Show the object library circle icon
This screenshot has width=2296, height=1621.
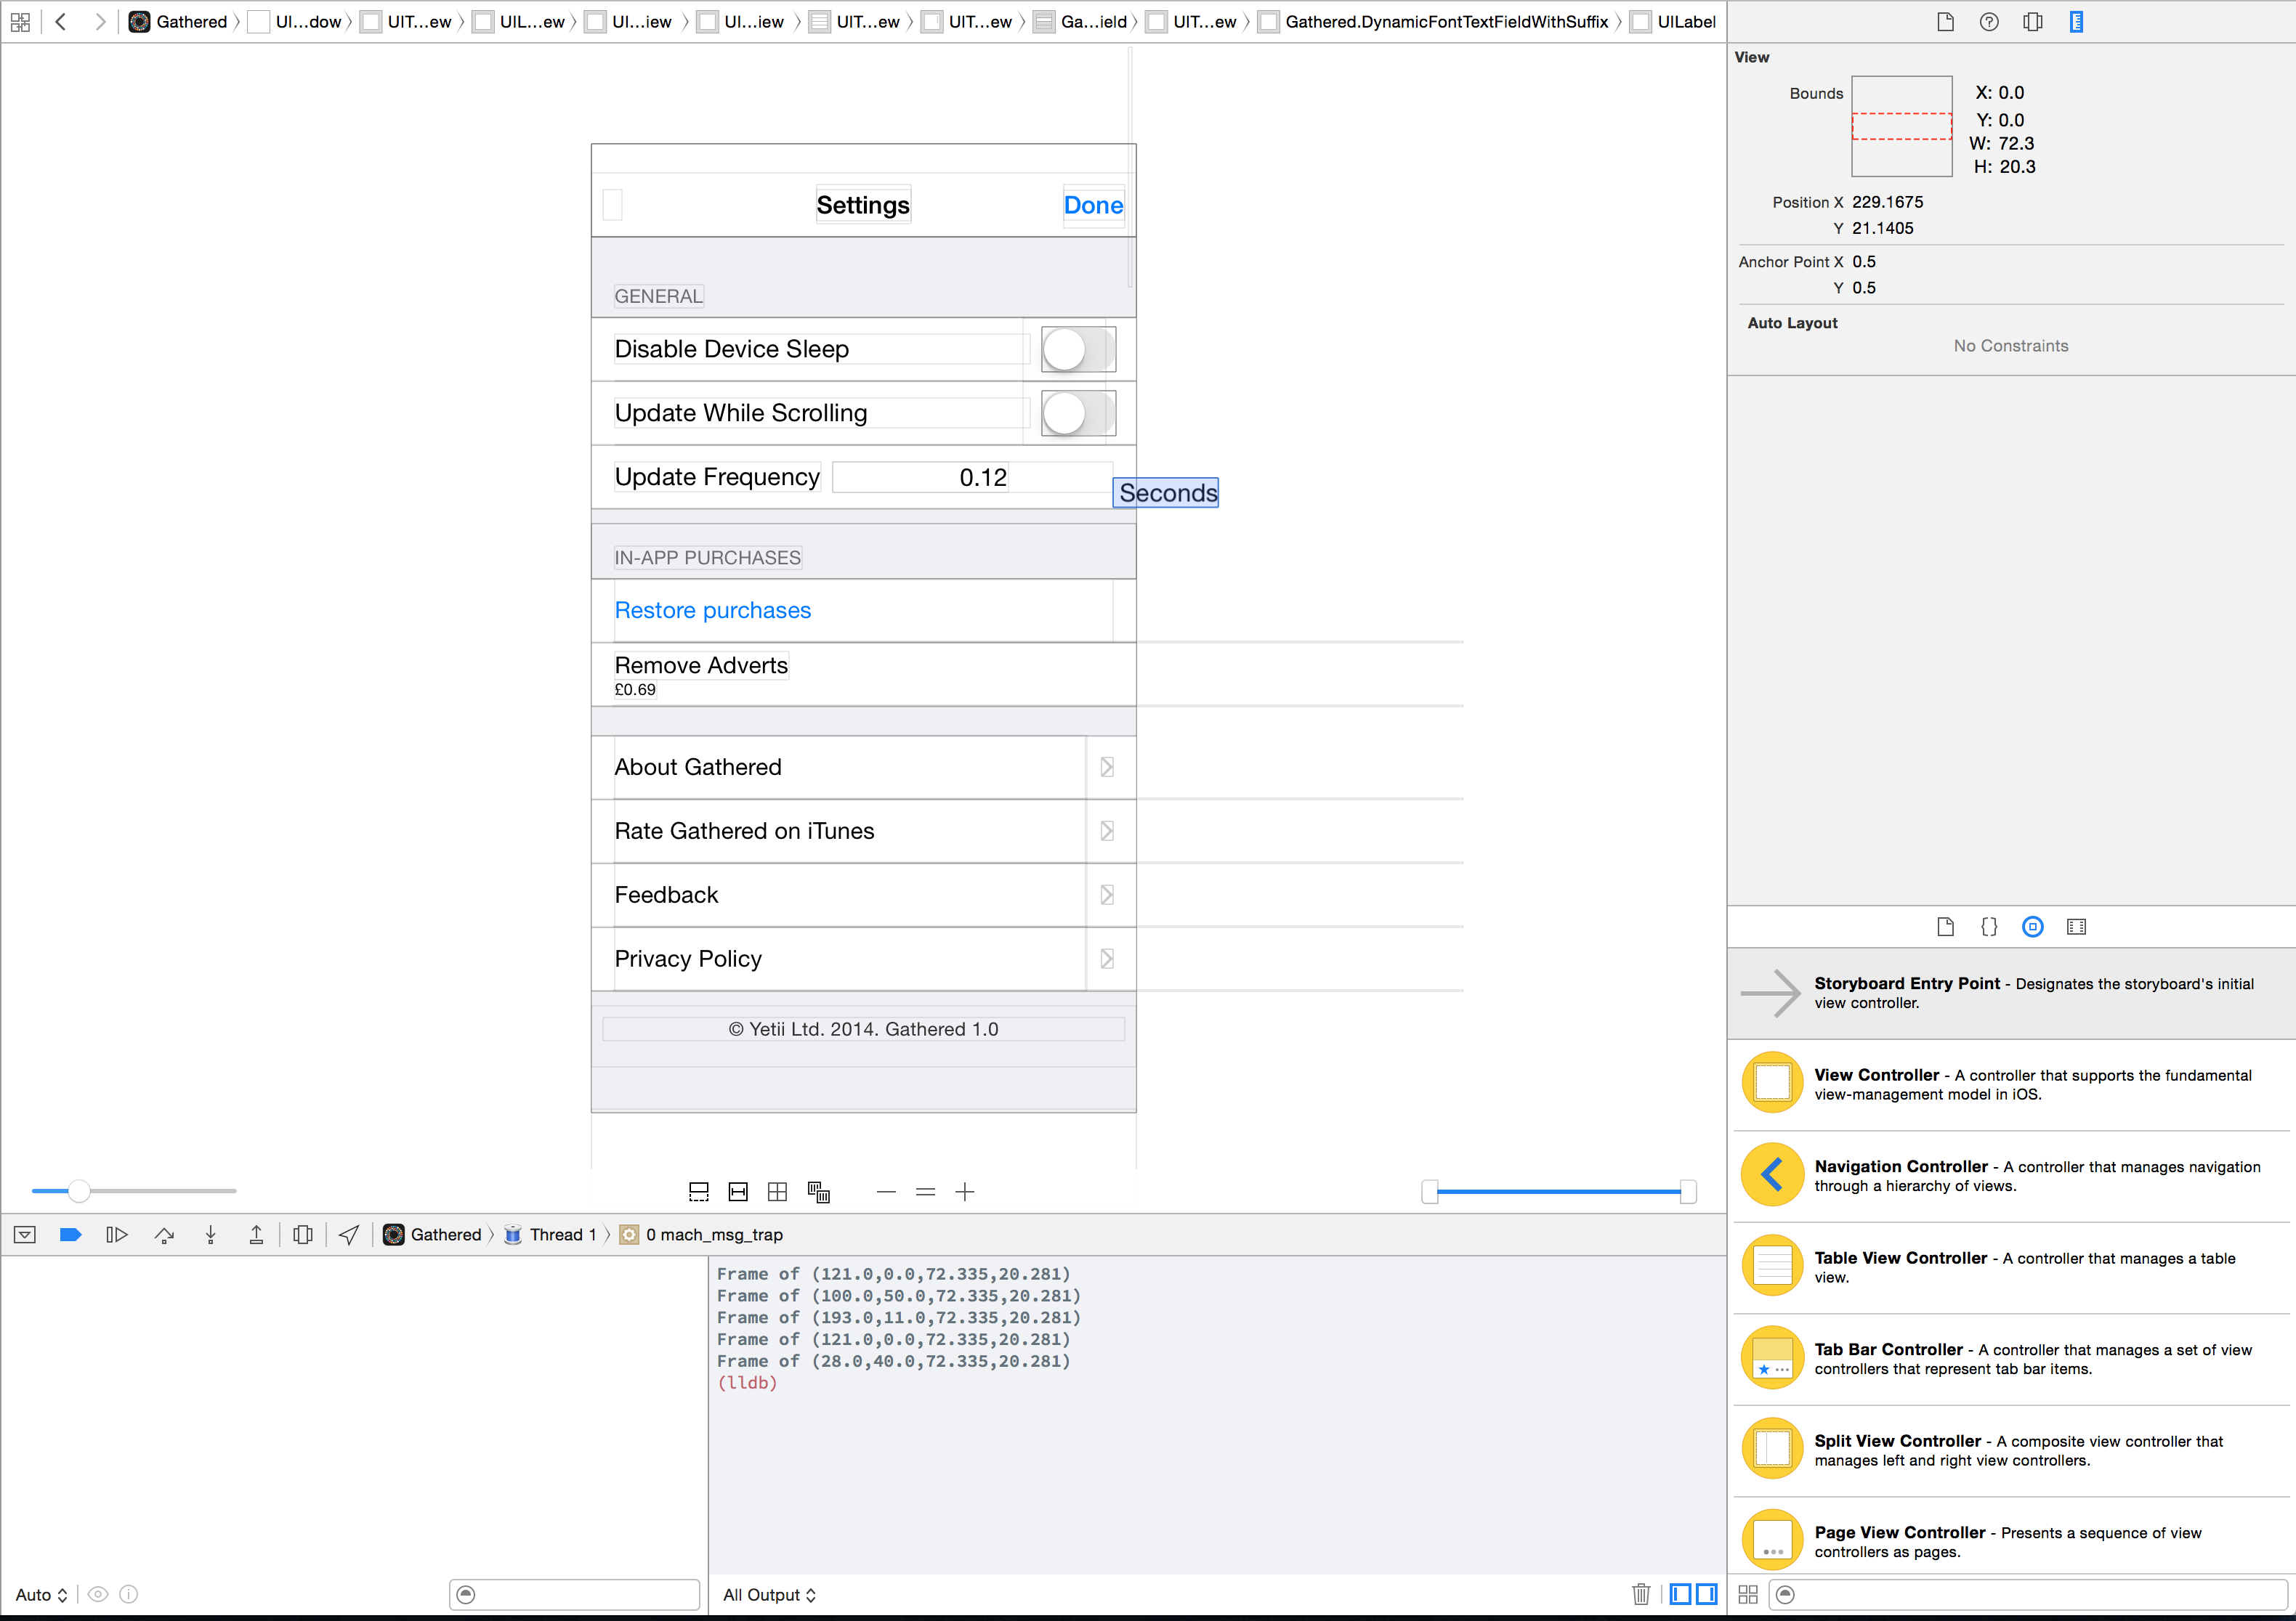pyautogui.click(x=2032, y=927)
